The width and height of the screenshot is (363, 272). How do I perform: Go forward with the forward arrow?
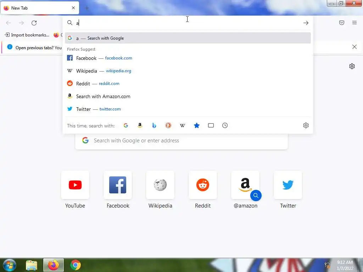pos(21,23)
